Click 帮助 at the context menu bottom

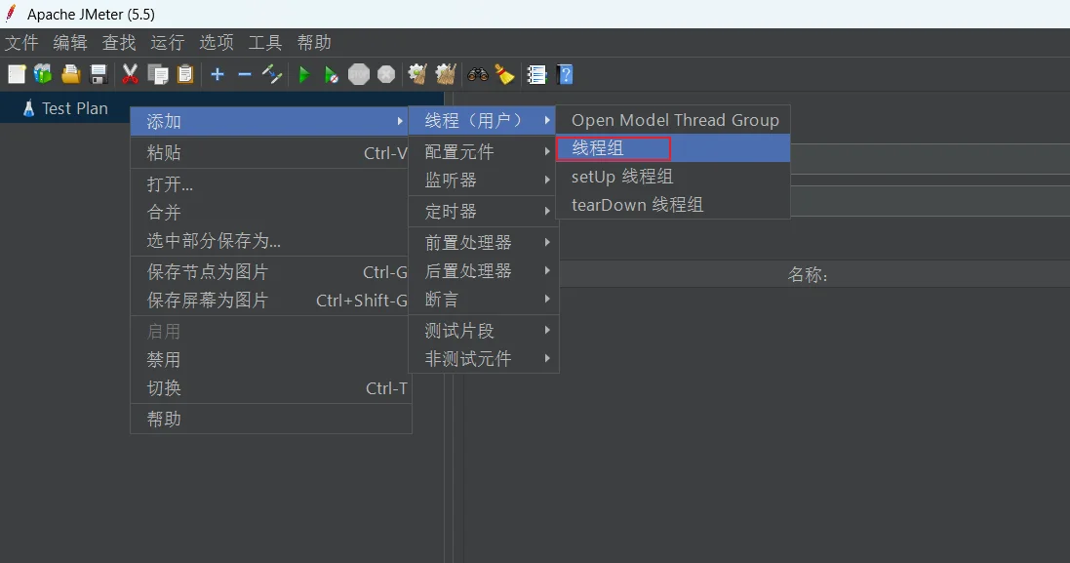(x=271, y=419)
